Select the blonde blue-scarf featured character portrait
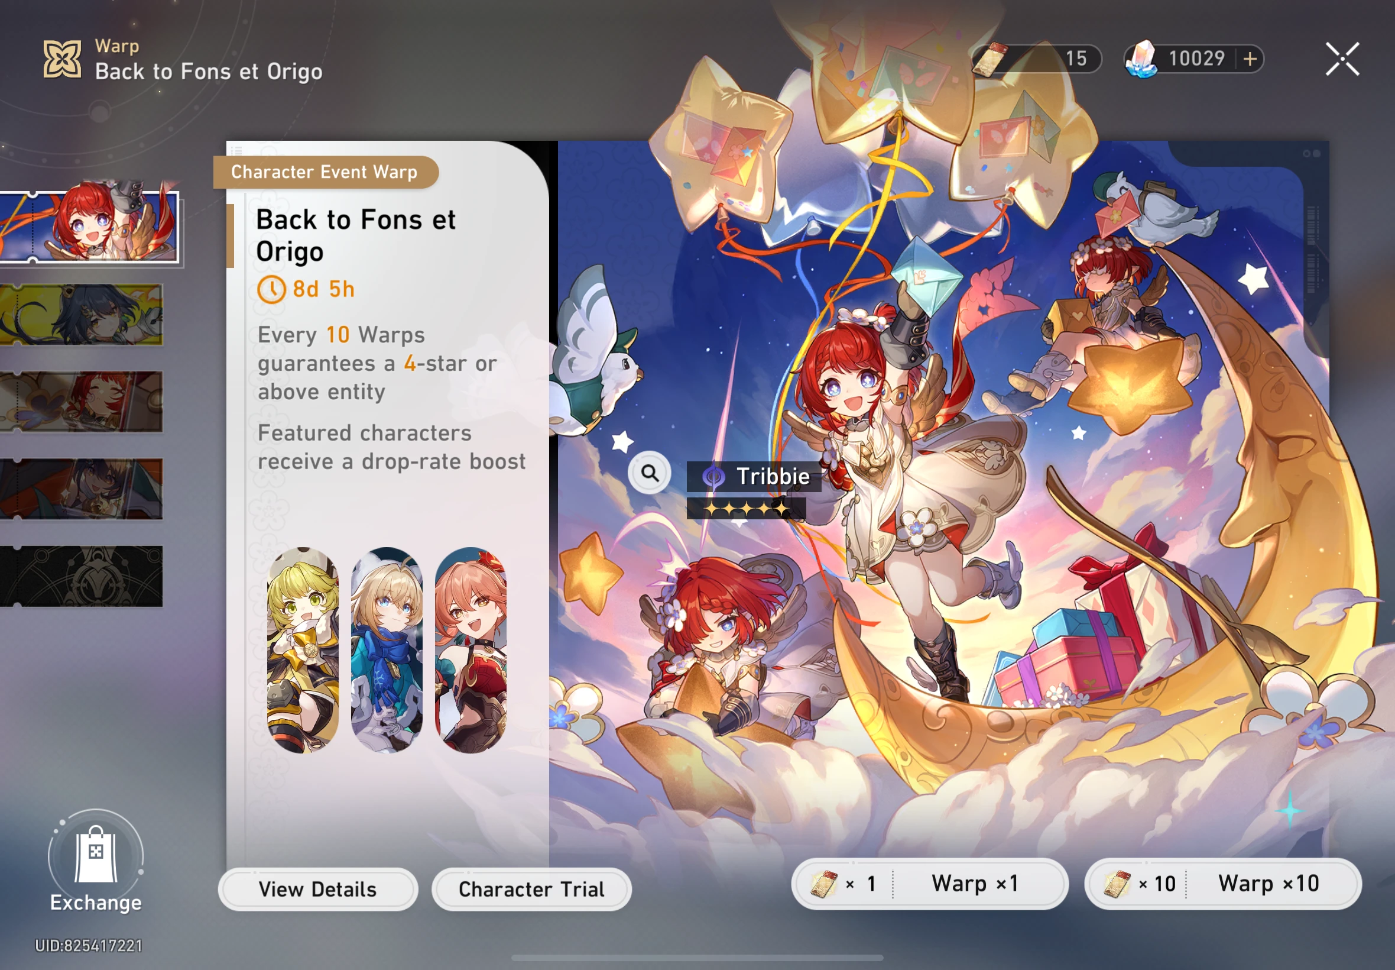Viewport: 1395px width, 970px height. [387, 650]
